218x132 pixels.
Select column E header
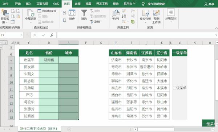pyautogui.click(x=69, y=43)
